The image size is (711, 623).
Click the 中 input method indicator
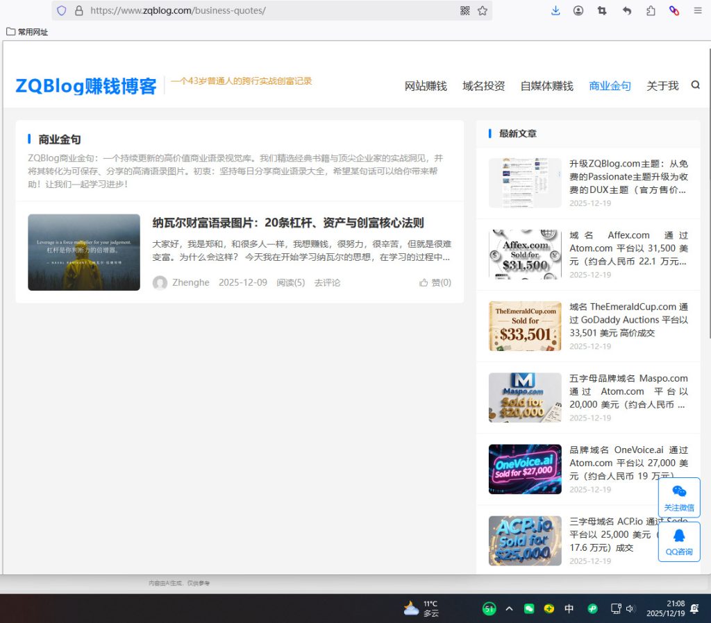click(569, 608)
